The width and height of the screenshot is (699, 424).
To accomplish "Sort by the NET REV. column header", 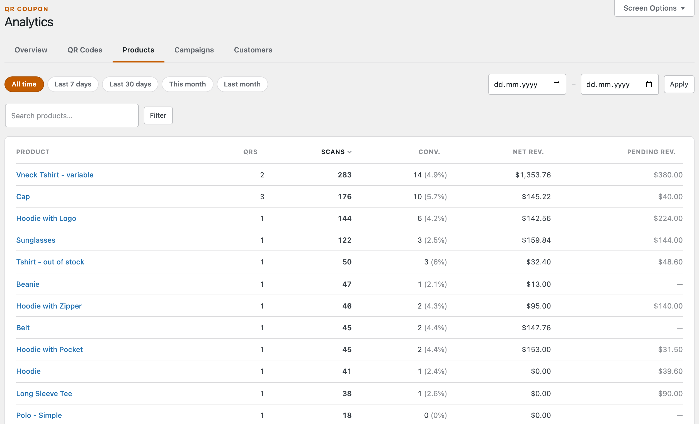I will tap(528, 152).
